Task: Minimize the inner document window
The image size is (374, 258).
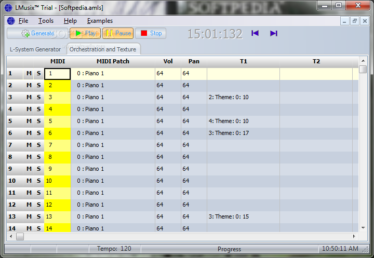Action: coord(345,21)
